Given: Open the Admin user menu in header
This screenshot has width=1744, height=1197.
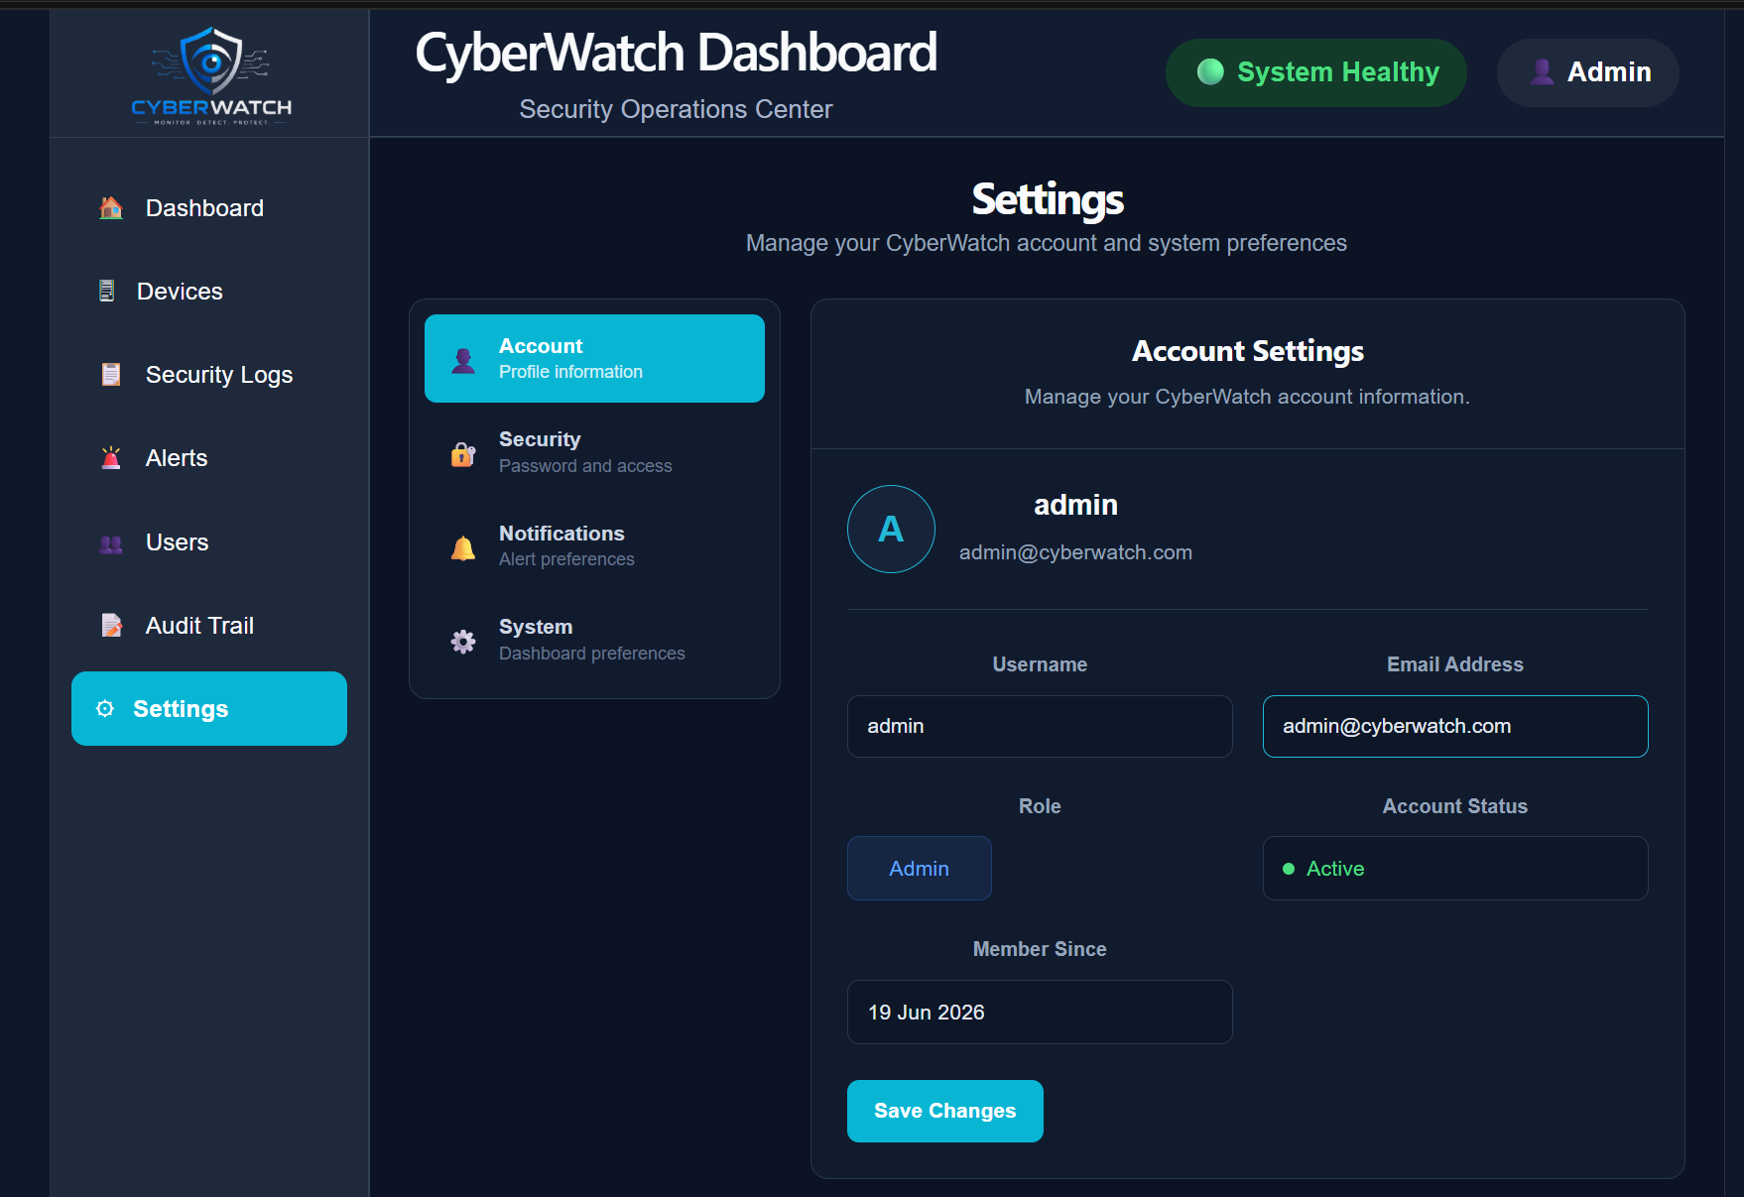Looking at the screenshot, I should coord(1587,72).
